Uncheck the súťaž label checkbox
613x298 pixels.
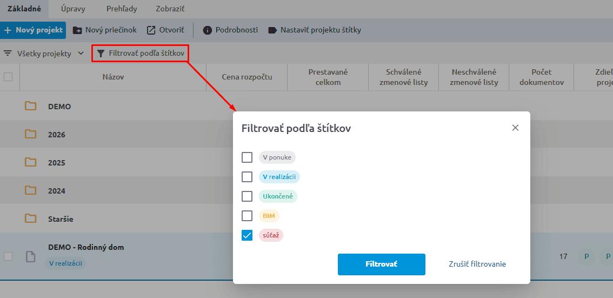pos(247,235)
